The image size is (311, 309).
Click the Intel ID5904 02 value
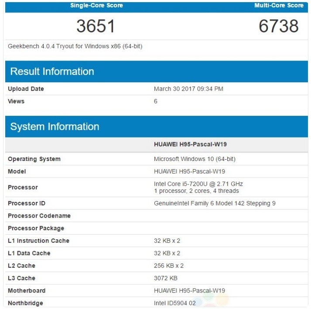point(175,303)
